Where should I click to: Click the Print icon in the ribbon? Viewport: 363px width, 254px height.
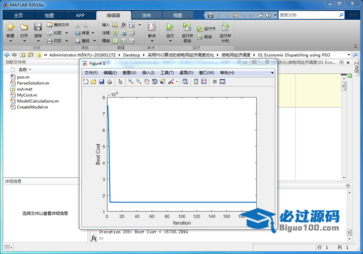50,41
